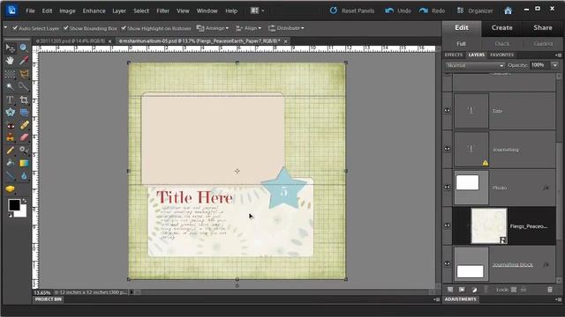Image resolution: width=565 pixels, height=317 pixels.
Task: Click the home icon in title bar
Action: pos(508,11)
